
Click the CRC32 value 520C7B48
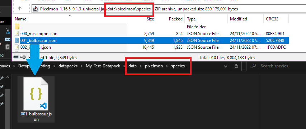(275, 40)
